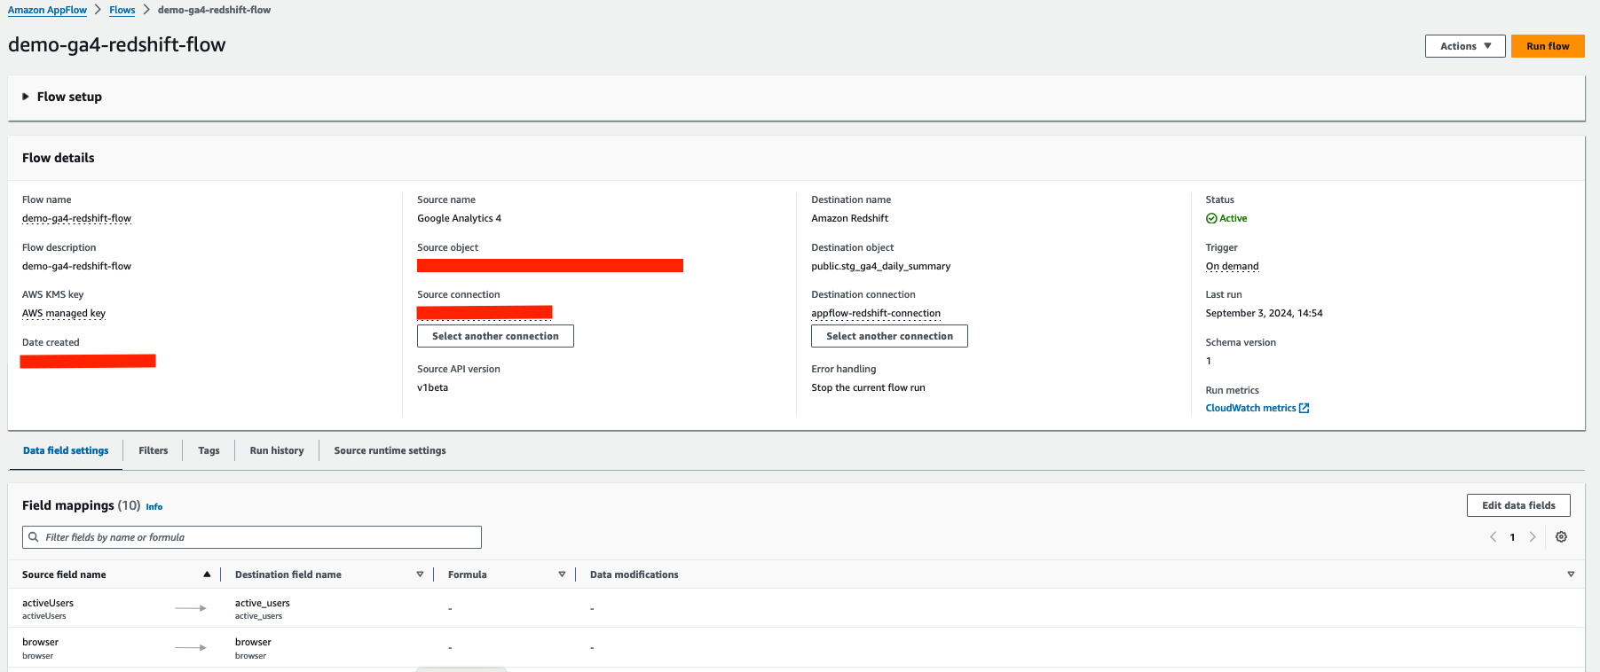The width and height of the screenshot is (1600, 672).
Task: Click the activeUsers mapping arrow icon
Action: (191, 608)
